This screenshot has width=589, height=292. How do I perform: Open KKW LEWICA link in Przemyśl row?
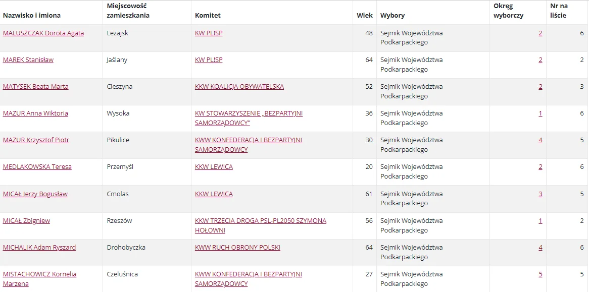click(x=214, y=167)
